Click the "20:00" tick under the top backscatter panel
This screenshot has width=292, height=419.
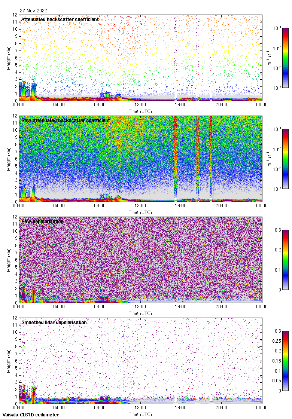tap(221, 105)
